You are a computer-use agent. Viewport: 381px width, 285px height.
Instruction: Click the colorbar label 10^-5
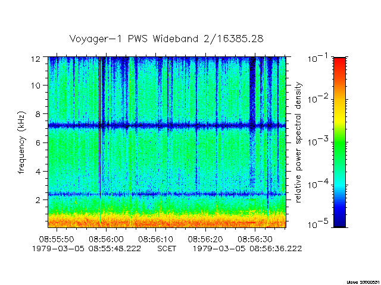[318, 224]
